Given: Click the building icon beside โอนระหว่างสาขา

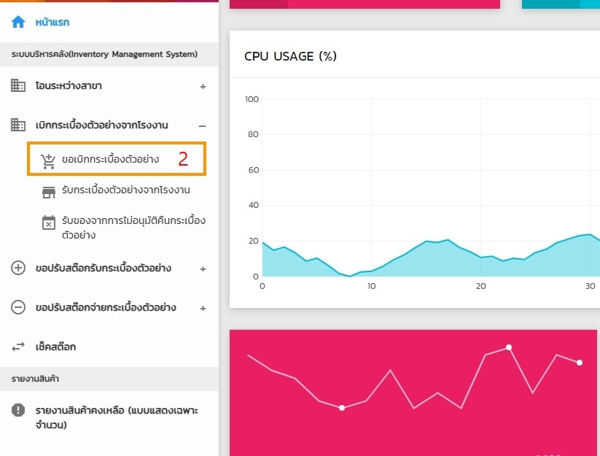Looking at the screenshot, I should 18,86.
